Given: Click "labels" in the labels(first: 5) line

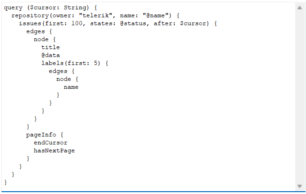Looking at the screenshot, I should pyautogui.click(x=52, y=63).
